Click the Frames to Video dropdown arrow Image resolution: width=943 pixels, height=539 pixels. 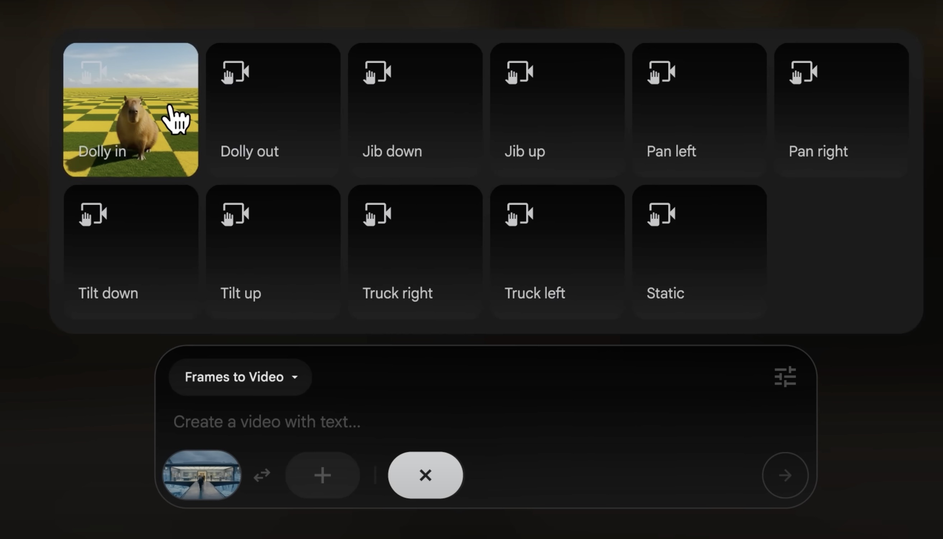295,377
